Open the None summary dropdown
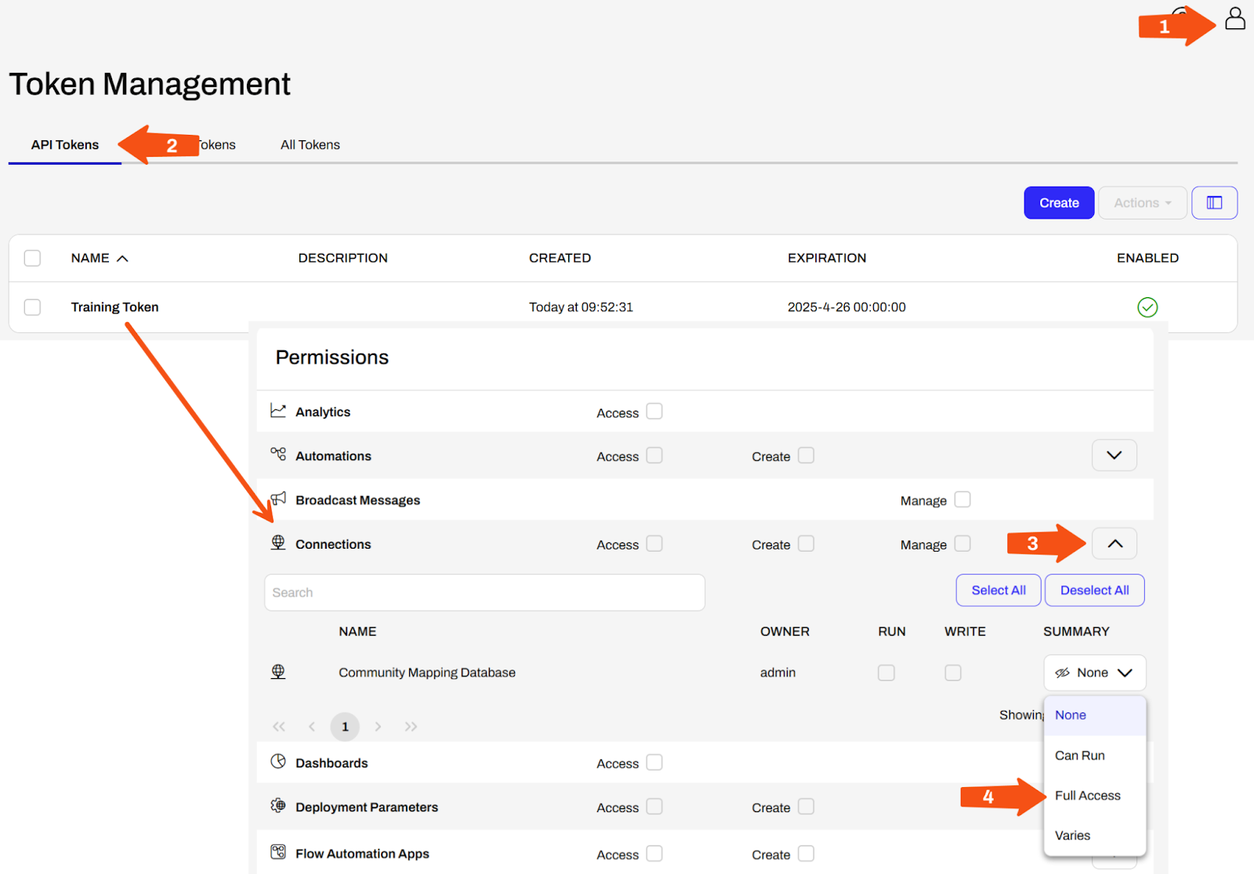Image resolution: width=1254 pixels, height=874 pixels. click(x=1095, y=673)
